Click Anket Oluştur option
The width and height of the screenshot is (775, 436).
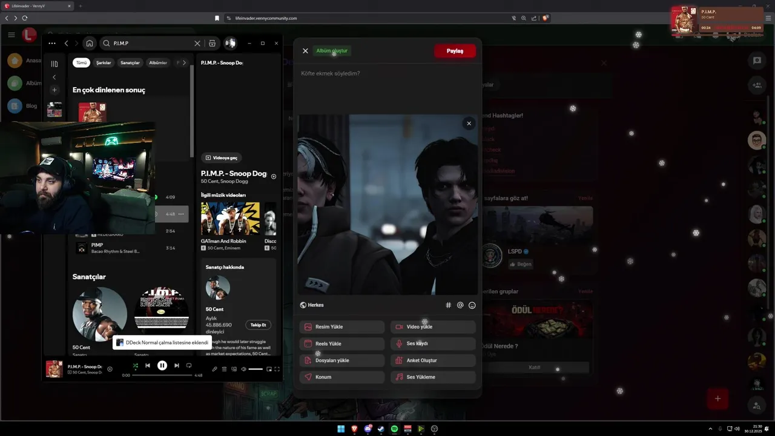click(433, 360)
